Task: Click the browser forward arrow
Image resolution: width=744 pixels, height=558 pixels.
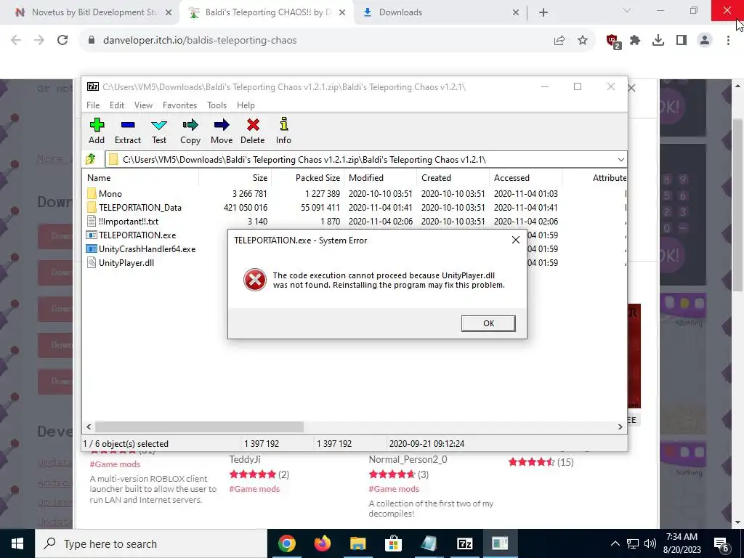Action: coord(39,41)
